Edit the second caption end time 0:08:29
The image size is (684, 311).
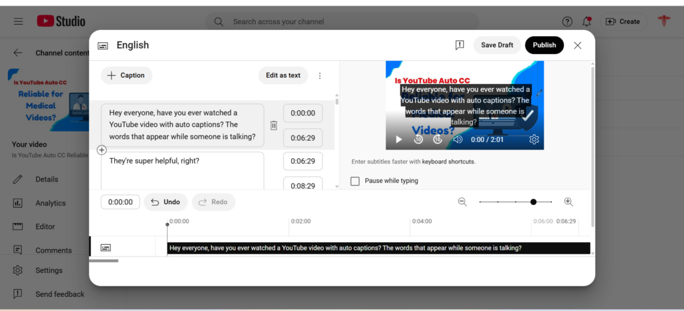click(303, 184)
